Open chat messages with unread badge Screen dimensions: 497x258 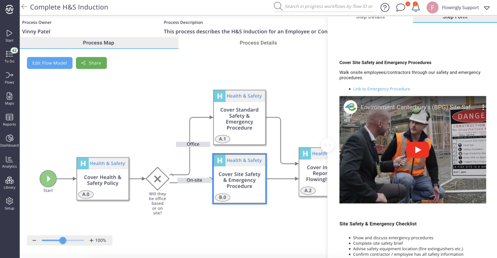(400, 7)
